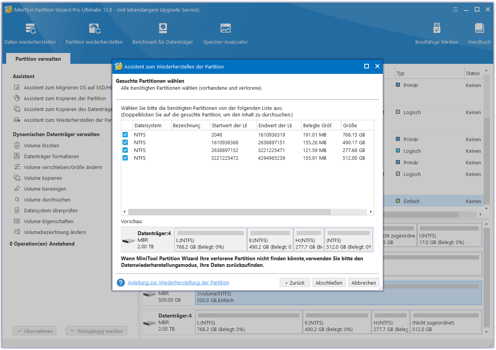496x350 pixels.
Task: Open Volume-Eigenschaften in sidebar
Action: (x=48, y=222)
